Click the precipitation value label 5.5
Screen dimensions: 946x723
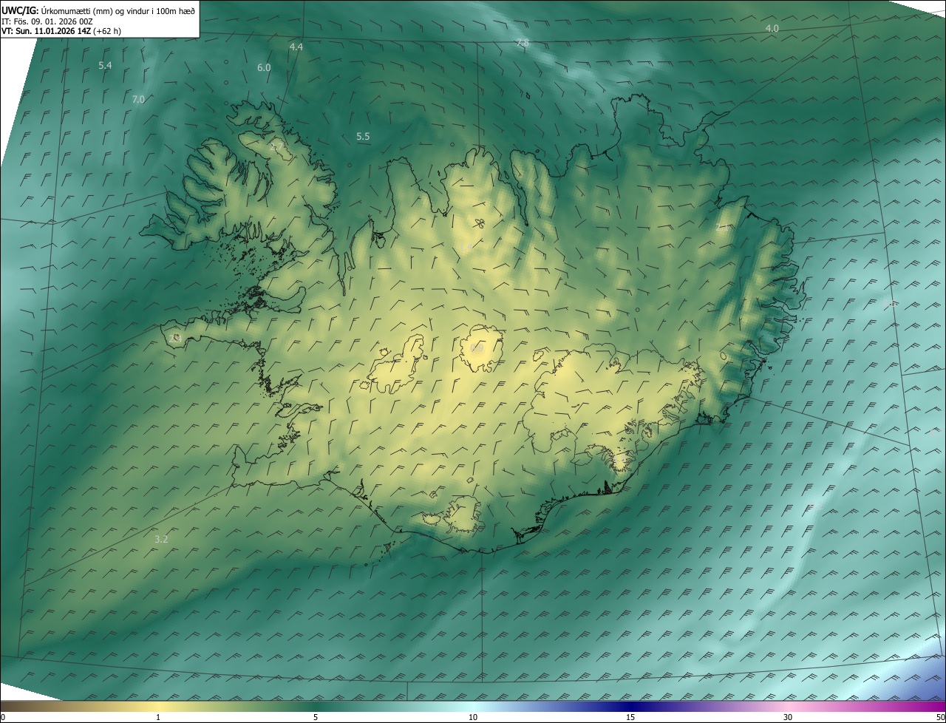pyautogui.click(x=363, y=137)
